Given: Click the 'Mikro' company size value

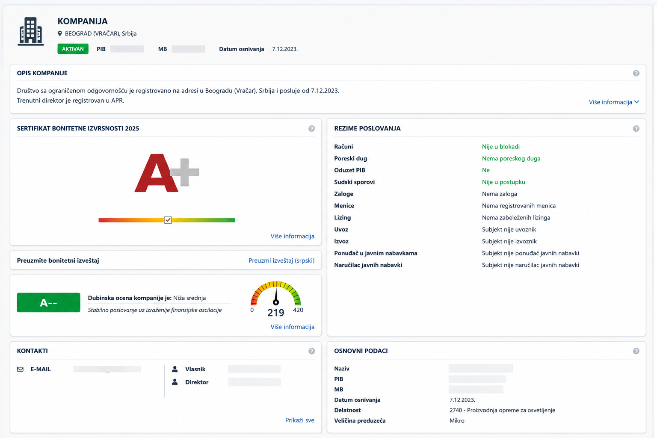Looking at the screenshot, I should [x=457, y=420].
